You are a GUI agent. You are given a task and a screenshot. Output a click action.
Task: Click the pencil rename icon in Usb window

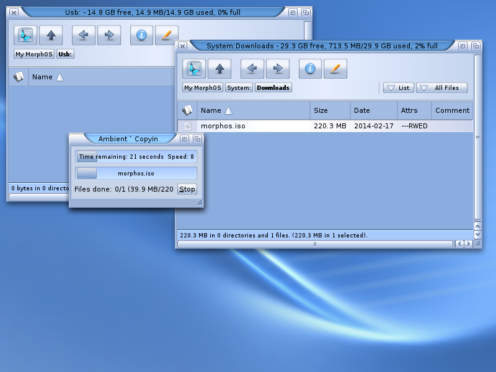pos(167,35)
